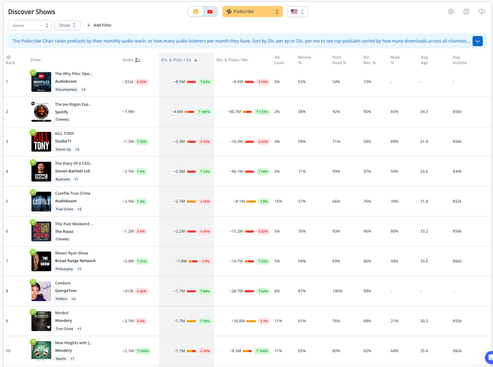This screenshot has height=367, width=493.
Task: Click the ↑100% audio badge for New Heights
Action: 143,351
